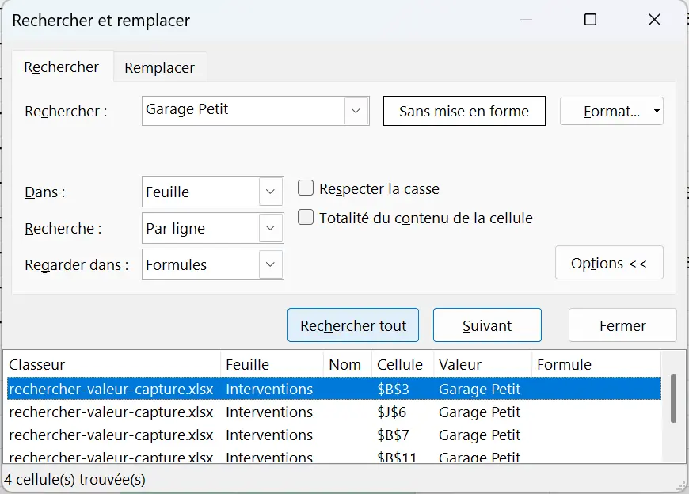Click the results list vertical scrollbar thumb
The height and width of the screenshot is (494, 689).
coord(673,398)
